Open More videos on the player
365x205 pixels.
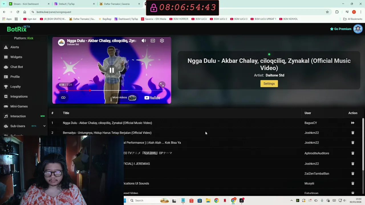pos(124,98)
